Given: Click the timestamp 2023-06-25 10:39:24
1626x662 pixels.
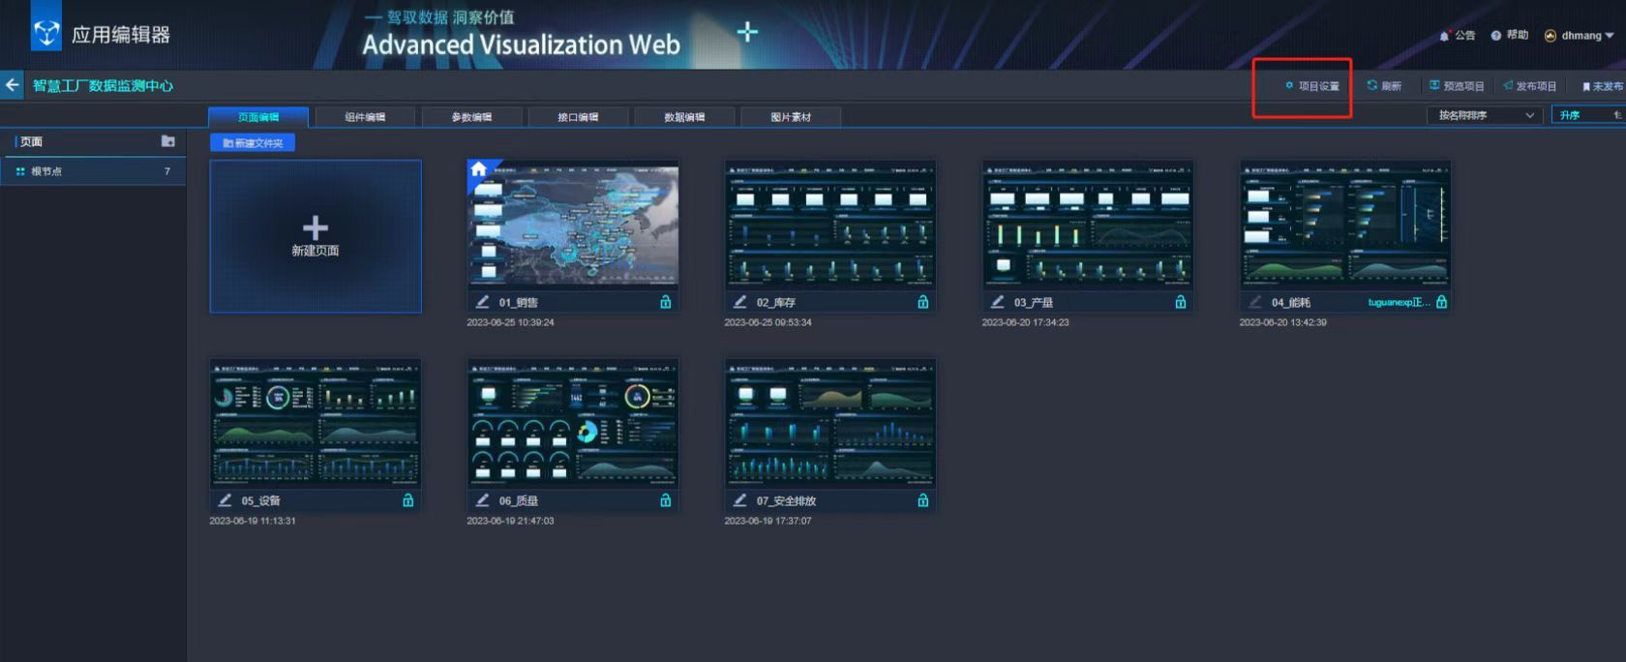Looking at the screenshot, I should point(510,322).
